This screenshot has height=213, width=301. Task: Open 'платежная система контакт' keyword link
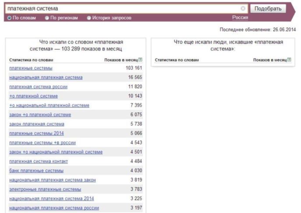click(x=38, y=161)
